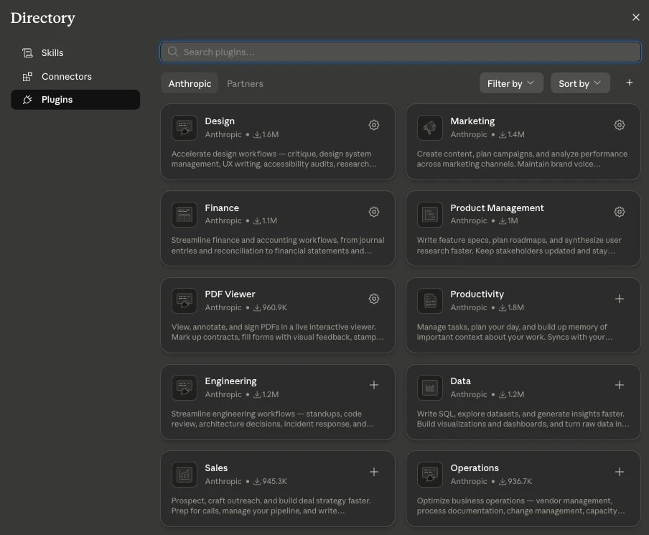The image size is (649, 535).
Task: Add the Engineering plugin with plus icon
Action: (374, 385)
